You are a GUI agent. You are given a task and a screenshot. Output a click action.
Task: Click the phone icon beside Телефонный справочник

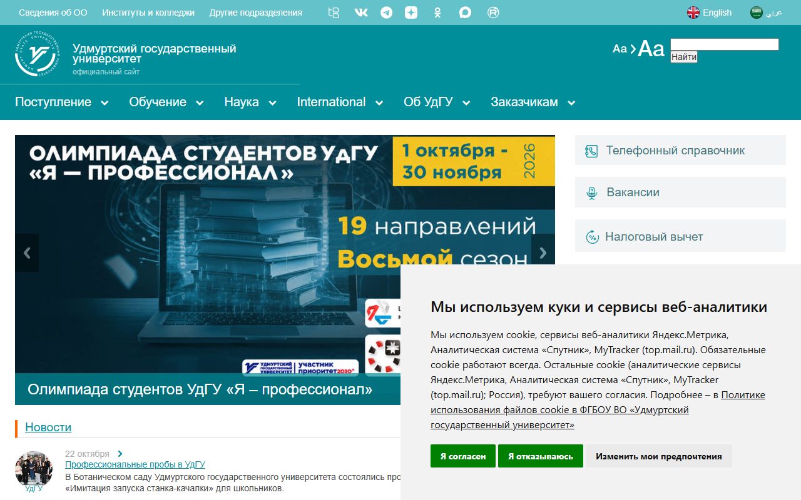(591, 151)
